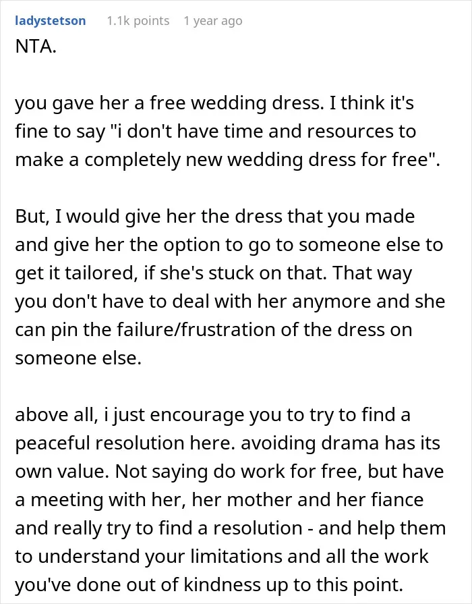Click the line 'above all, i just encourage you'

tap(213, 415)
